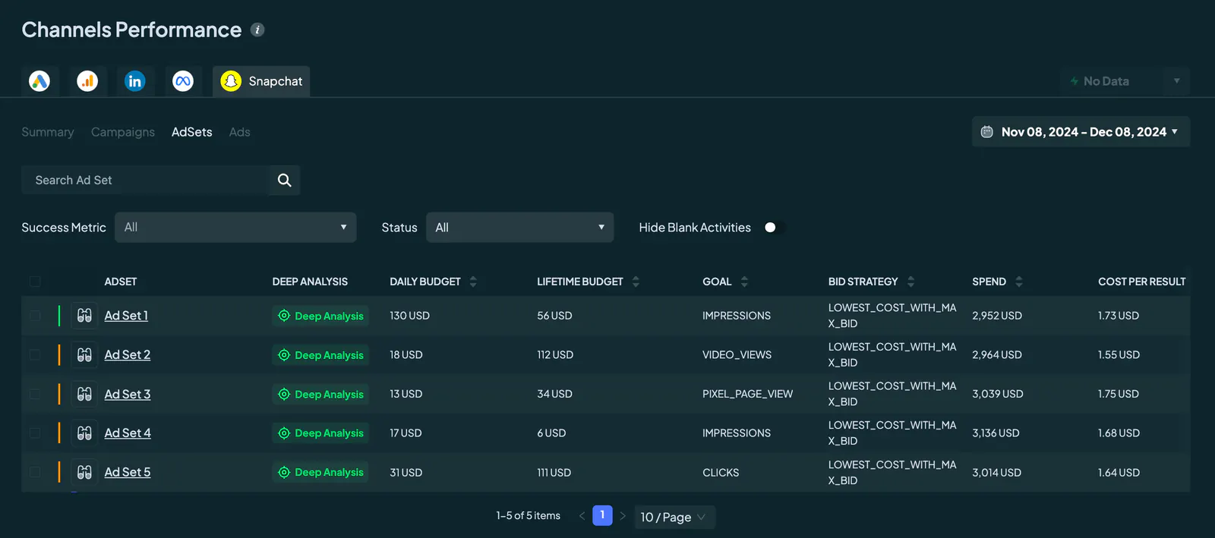
Task: Sort table by Lifetime Budget
Action: click(x=636, y=282)
